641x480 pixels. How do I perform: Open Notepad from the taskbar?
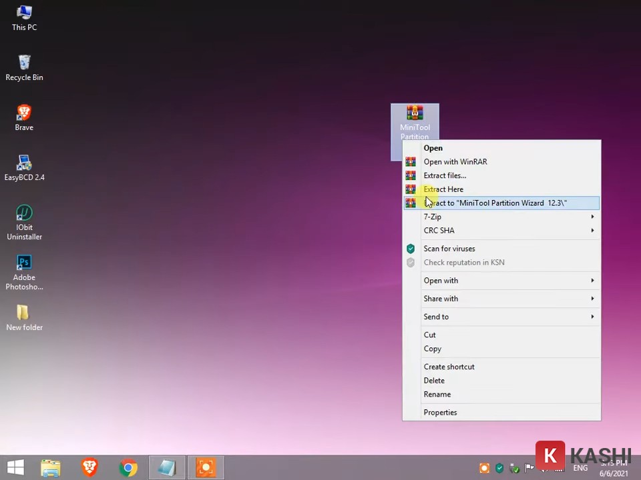tap(166, 467)
